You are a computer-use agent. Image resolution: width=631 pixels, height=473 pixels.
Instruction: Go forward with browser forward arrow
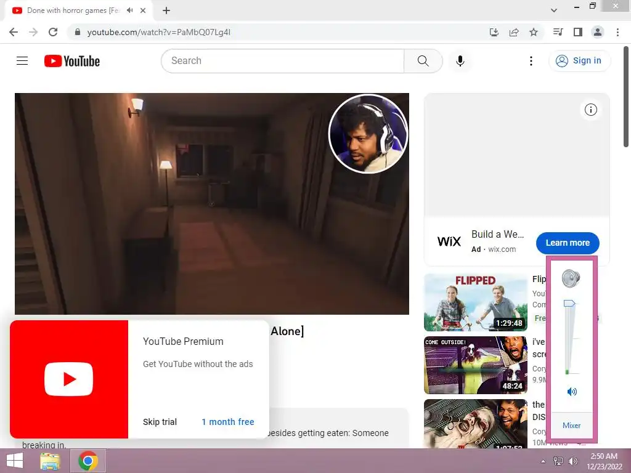click(x=33, y=32)
